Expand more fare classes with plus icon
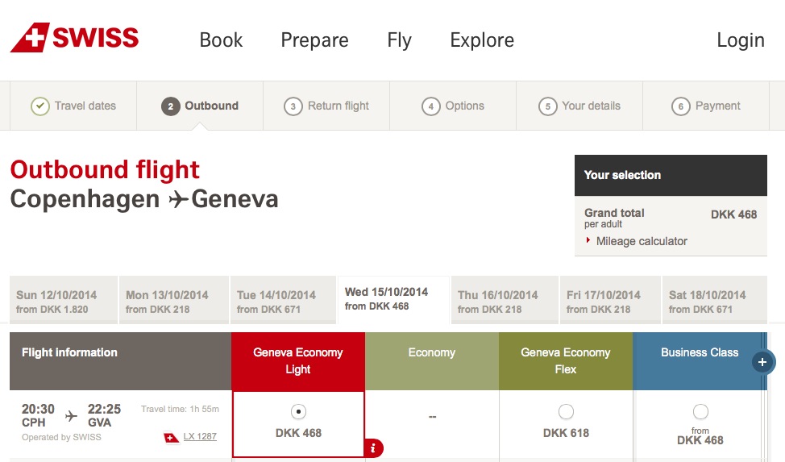785x462 pixels. pos(762,362)
